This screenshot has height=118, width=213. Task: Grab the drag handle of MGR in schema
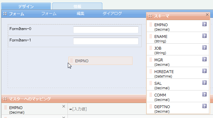tap(151, 59)
